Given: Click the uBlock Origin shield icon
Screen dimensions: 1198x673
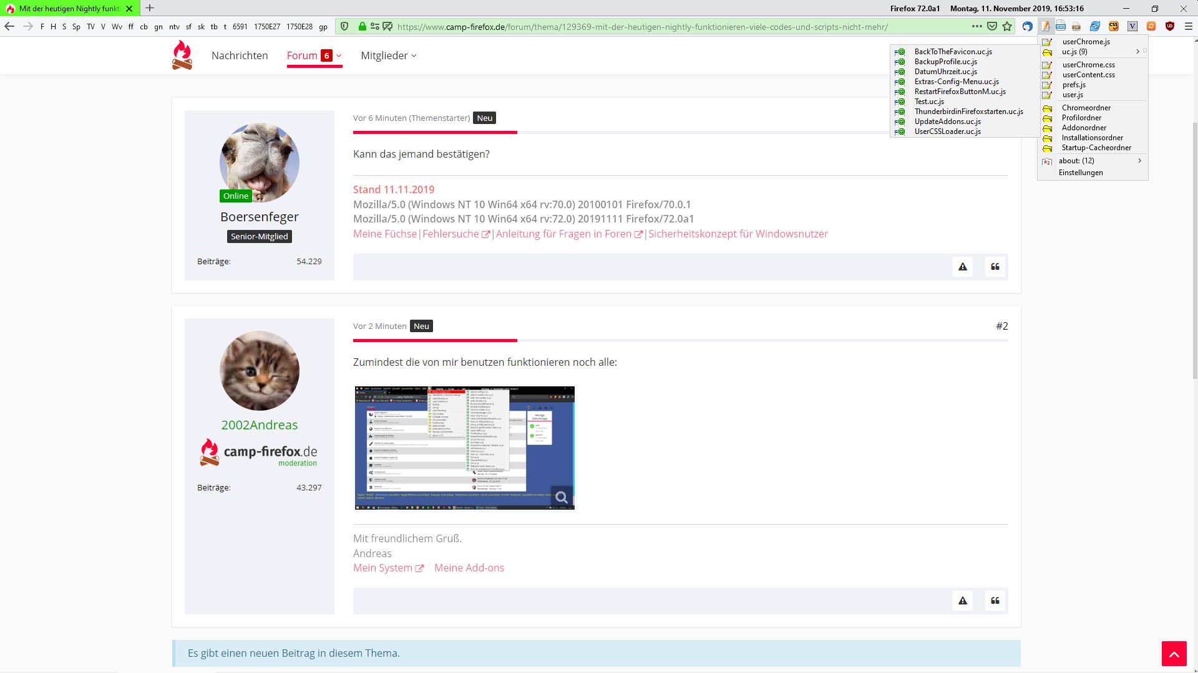Looking at the screenshot, I should [x=1170, y=26].
